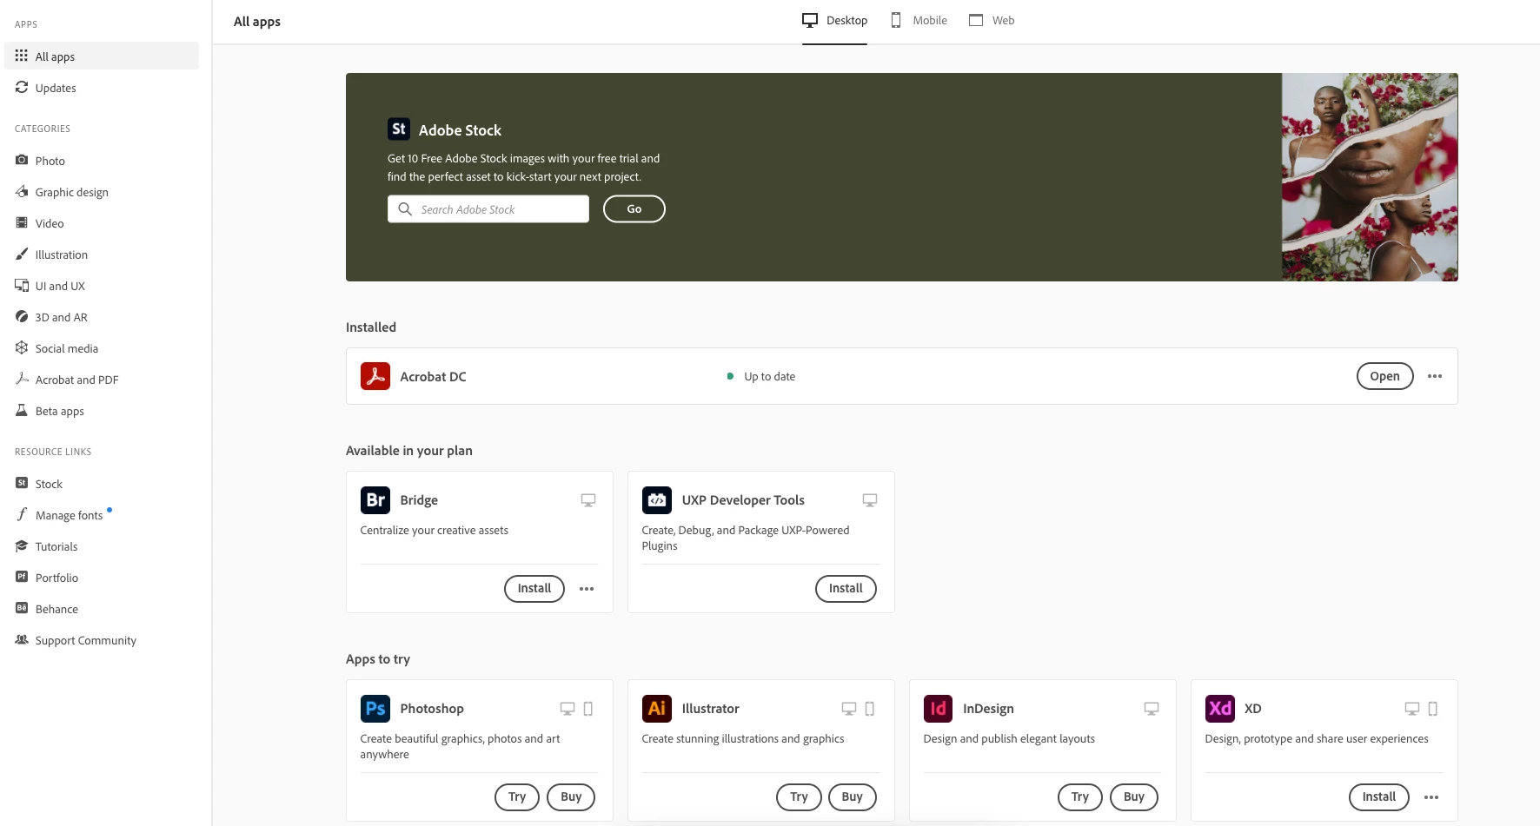
Task: Buy InDesign
Action: (x=1134, y=797)
